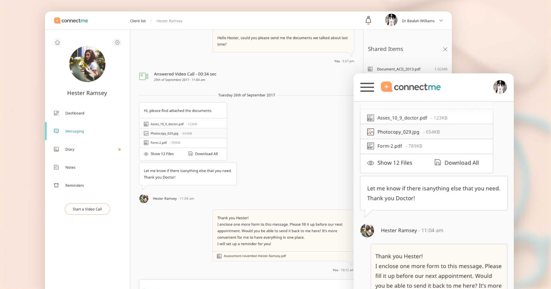This screenshot has width=551, height=289.
Task: Click Show 12 Files in desktop chat
Action: (x=162, y=154)
